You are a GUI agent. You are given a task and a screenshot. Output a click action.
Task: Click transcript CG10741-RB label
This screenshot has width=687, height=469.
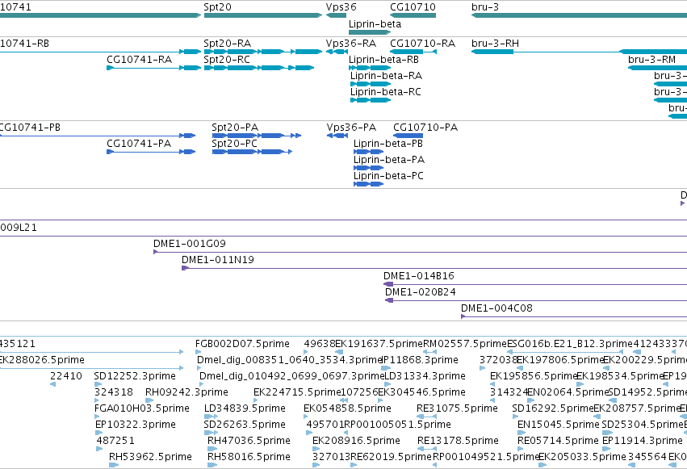(x=24, y=44)
